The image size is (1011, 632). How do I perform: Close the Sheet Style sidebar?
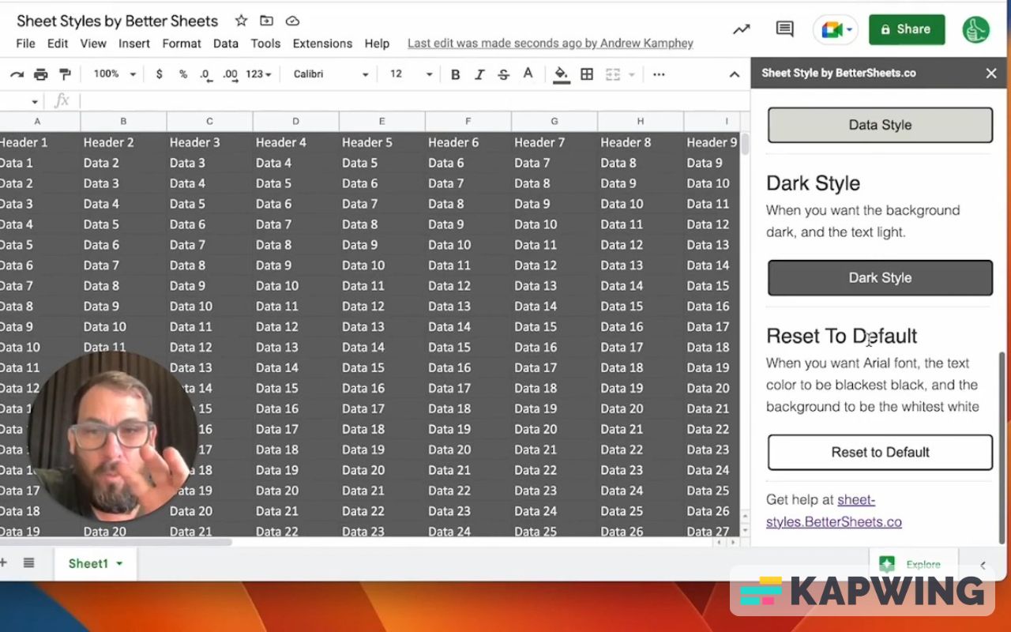[991, 73]
